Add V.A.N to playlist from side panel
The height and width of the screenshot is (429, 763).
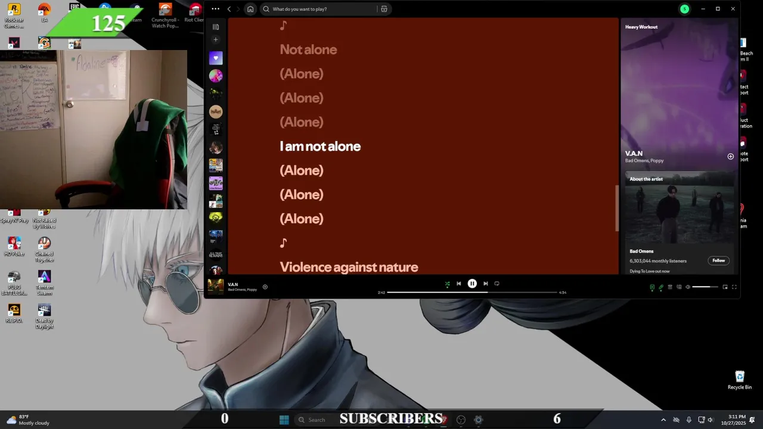click(730, 156)
